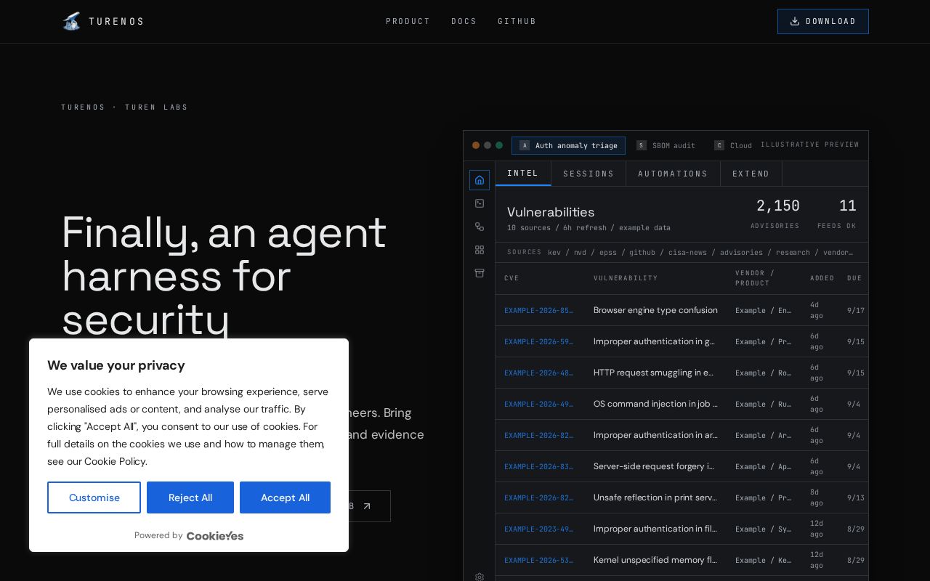The width and height of the screenshot is (930, 581).
Task: Select the Extend tab
Action: 751,174
